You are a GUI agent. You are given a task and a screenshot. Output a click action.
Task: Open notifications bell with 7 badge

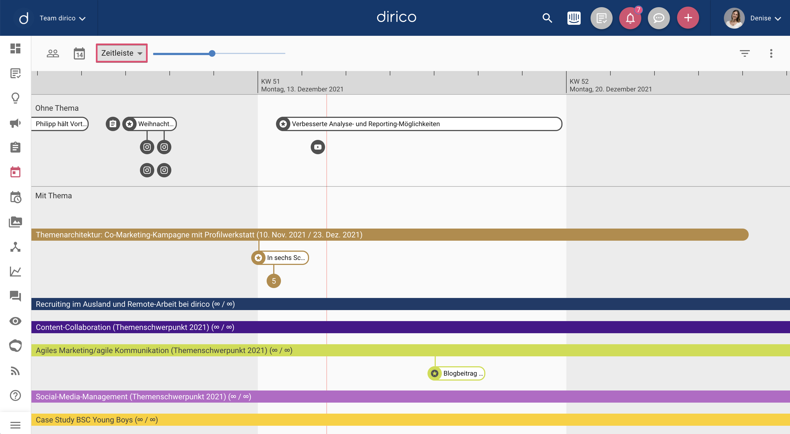tap(630, 18)
